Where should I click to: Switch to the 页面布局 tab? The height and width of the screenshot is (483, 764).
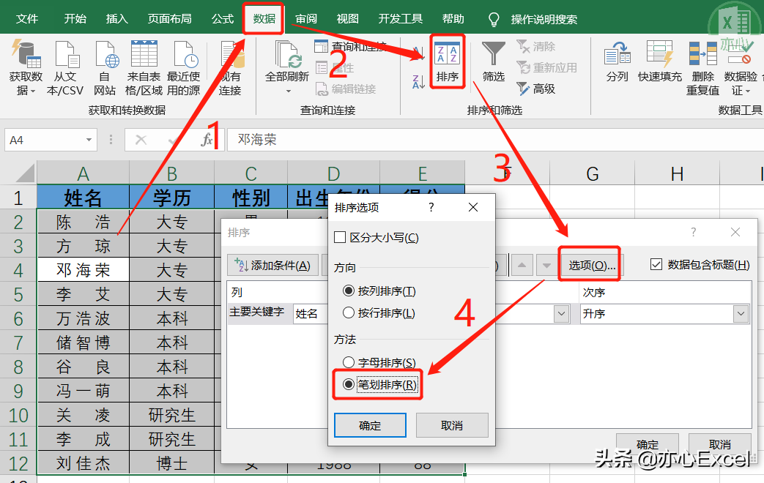[x=169, y=19]
